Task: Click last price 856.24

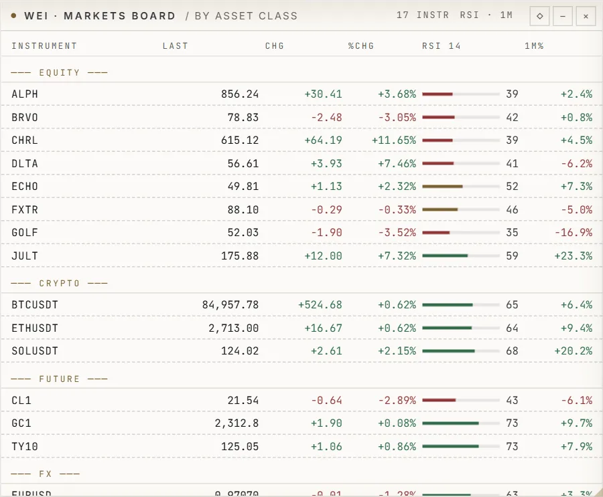Action: coord(240,94)
